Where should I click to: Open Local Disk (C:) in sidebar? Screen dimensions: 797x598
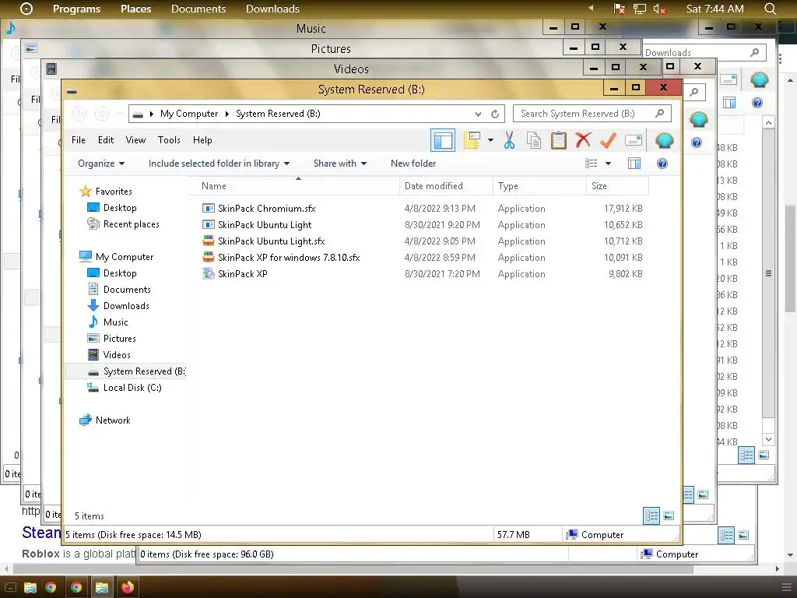pos(132,388)
